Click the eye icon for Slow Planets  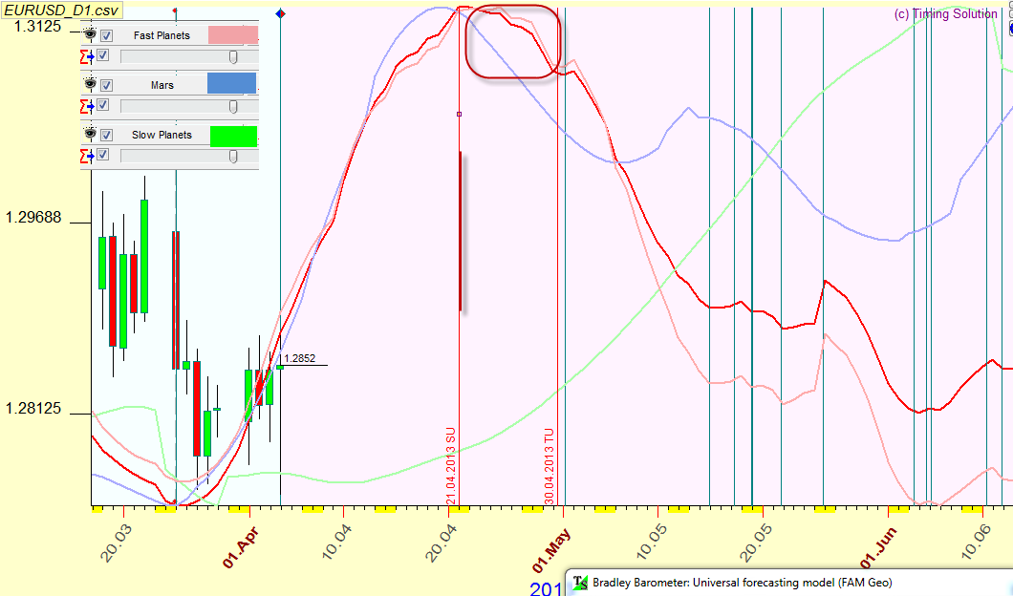coord(90,135)
